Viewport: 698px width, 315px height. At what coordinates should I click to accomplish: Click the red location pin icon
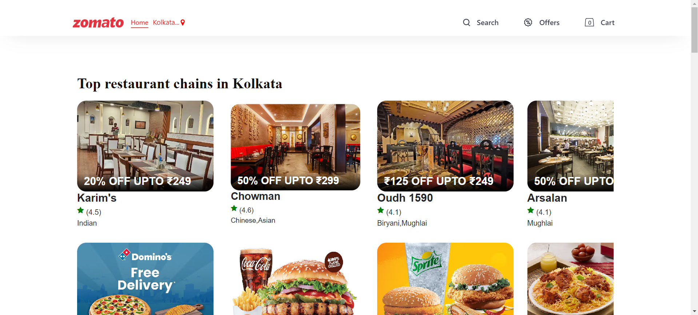(183, 23)
